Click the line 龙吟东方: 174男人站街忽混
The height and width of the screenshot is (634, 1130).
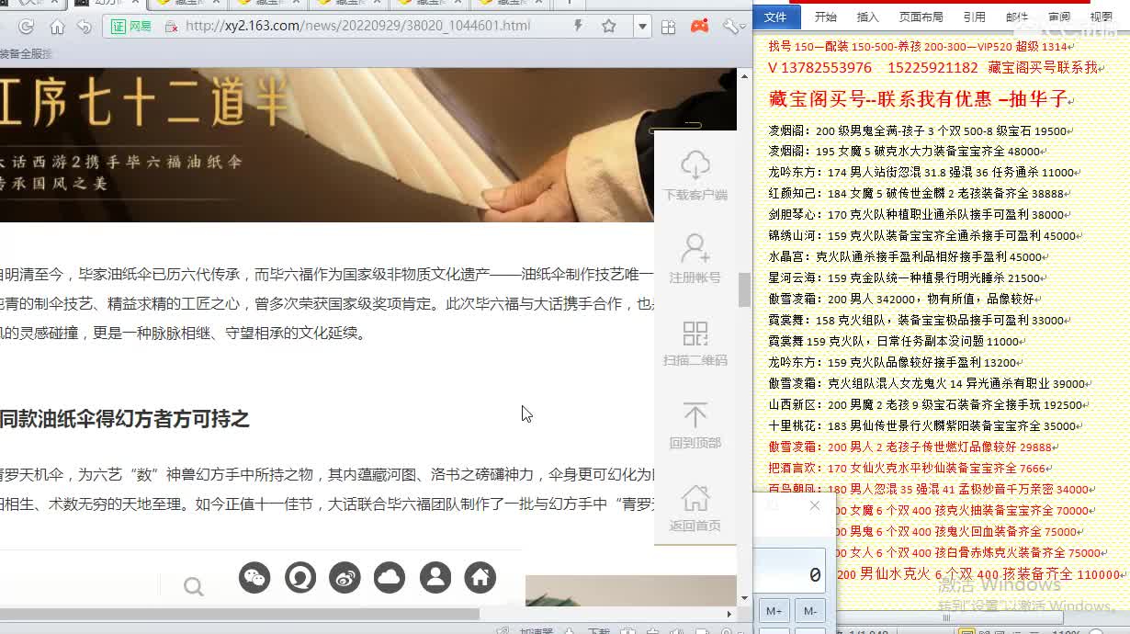pyautogui.click(x=924, y=172)
